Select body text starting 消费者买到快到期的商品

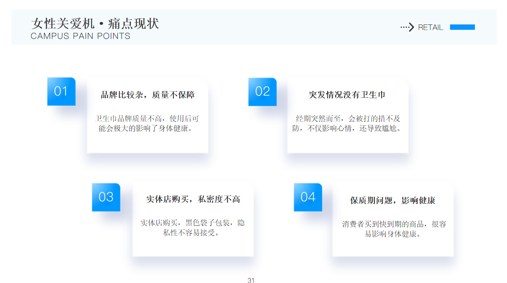click(x=393, y=229)
